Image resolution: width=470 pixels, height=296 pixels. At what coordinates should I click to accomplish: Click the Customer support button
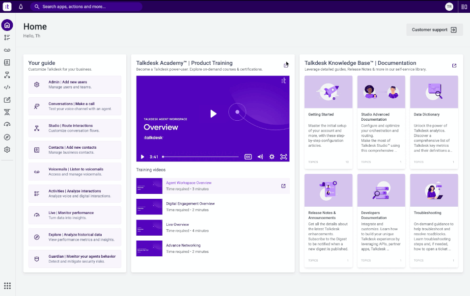click(x=434, y=29)
